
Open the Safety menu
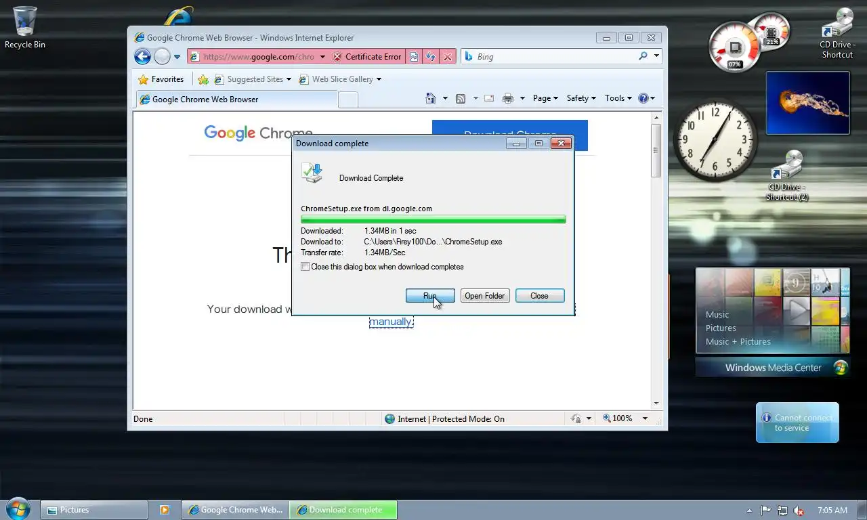(581, 98)
